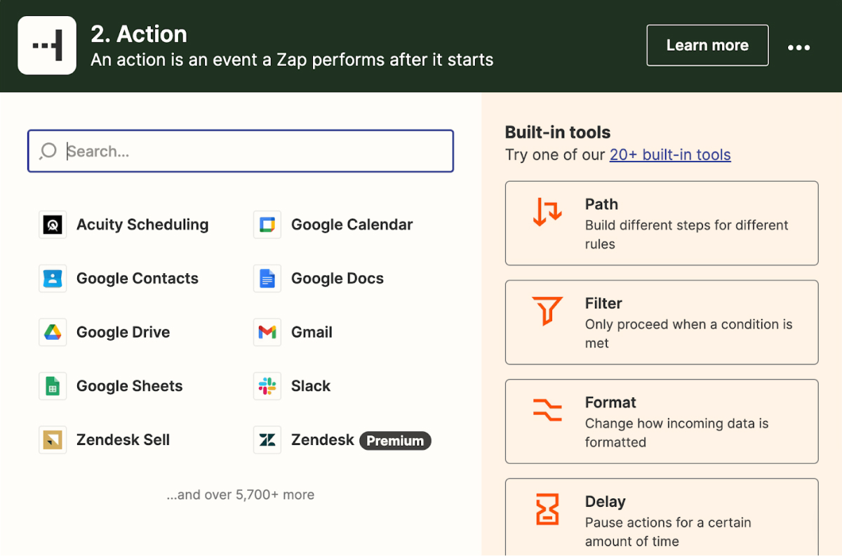842x556 pixels.
Task: Open the 20+ built-in tools link
Action: coord(670,155)
